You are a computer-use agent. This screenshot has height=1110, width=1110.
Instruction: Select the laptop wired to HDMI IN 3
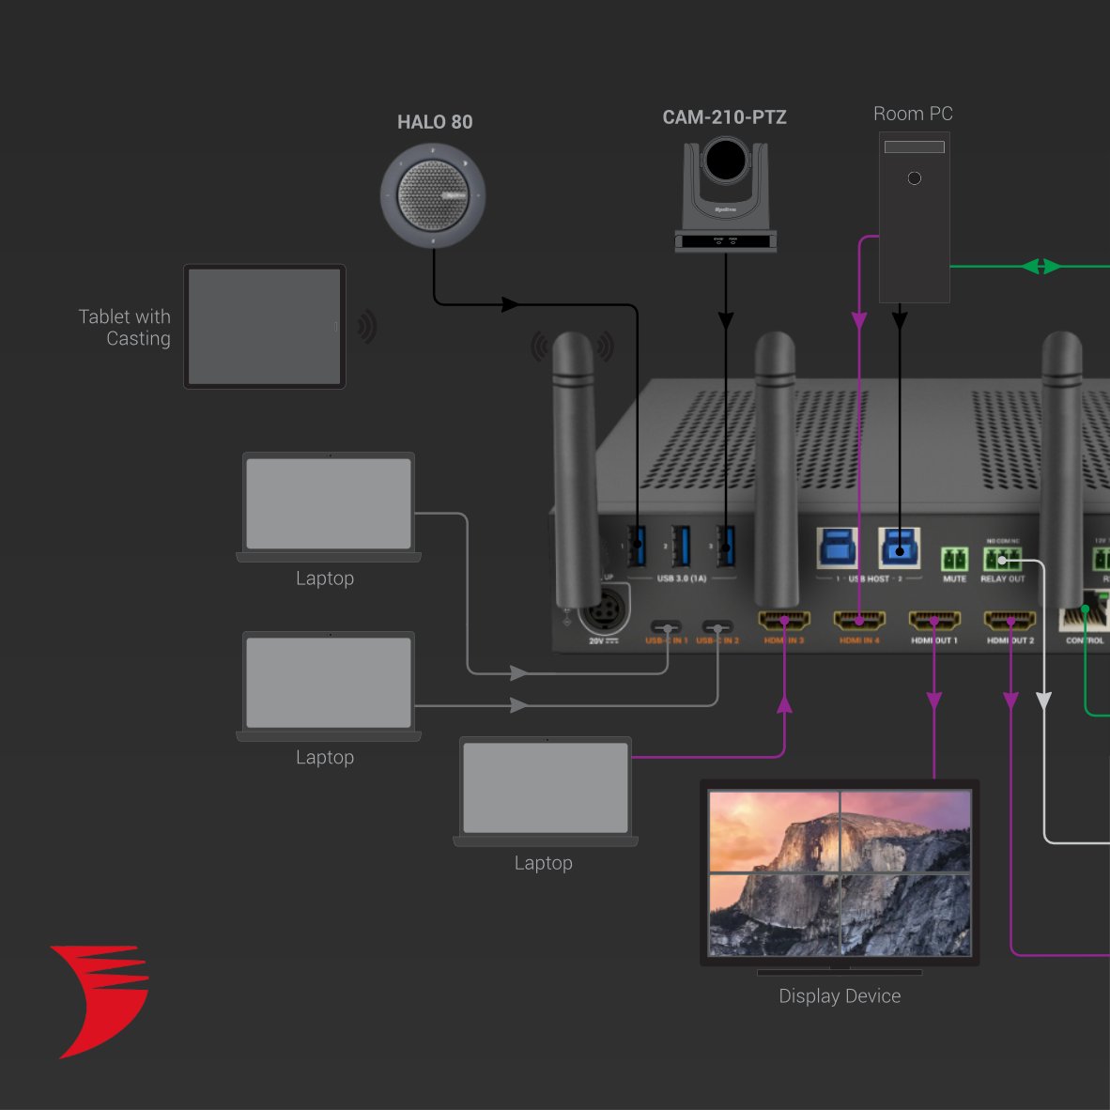click(x=545, y=792)
